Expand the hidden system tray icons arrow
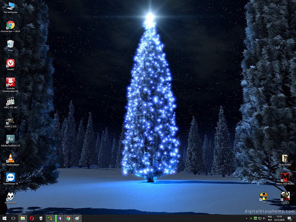This screenshot has width=296, height=222. [247, 218]
